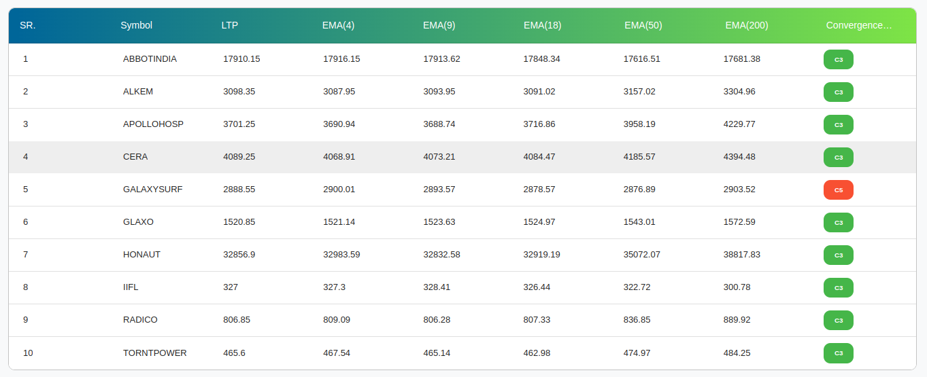
Task: Click the LTP column header
Action: (230, 25)
